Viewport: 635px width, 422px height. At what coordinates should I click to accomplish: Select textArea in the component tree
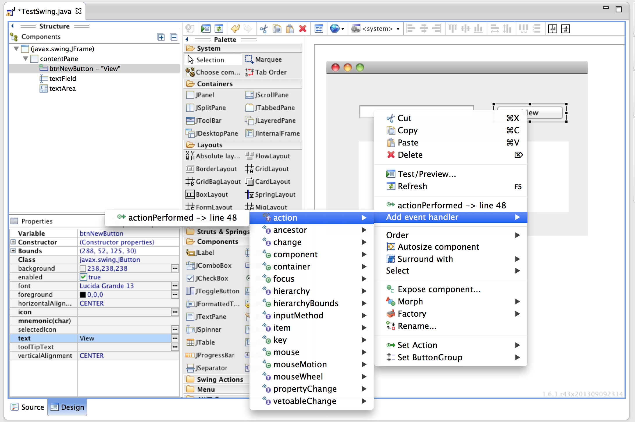[62, 88]
